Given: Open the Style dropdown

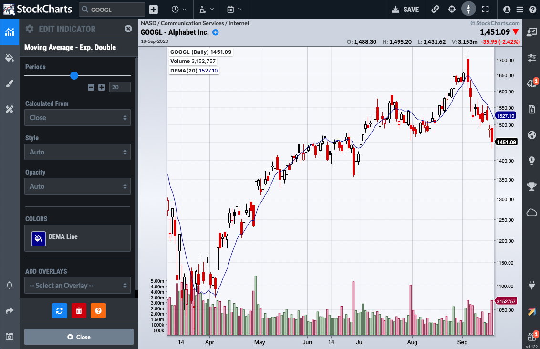Looking at the screenshot, I should pos(77,152).
